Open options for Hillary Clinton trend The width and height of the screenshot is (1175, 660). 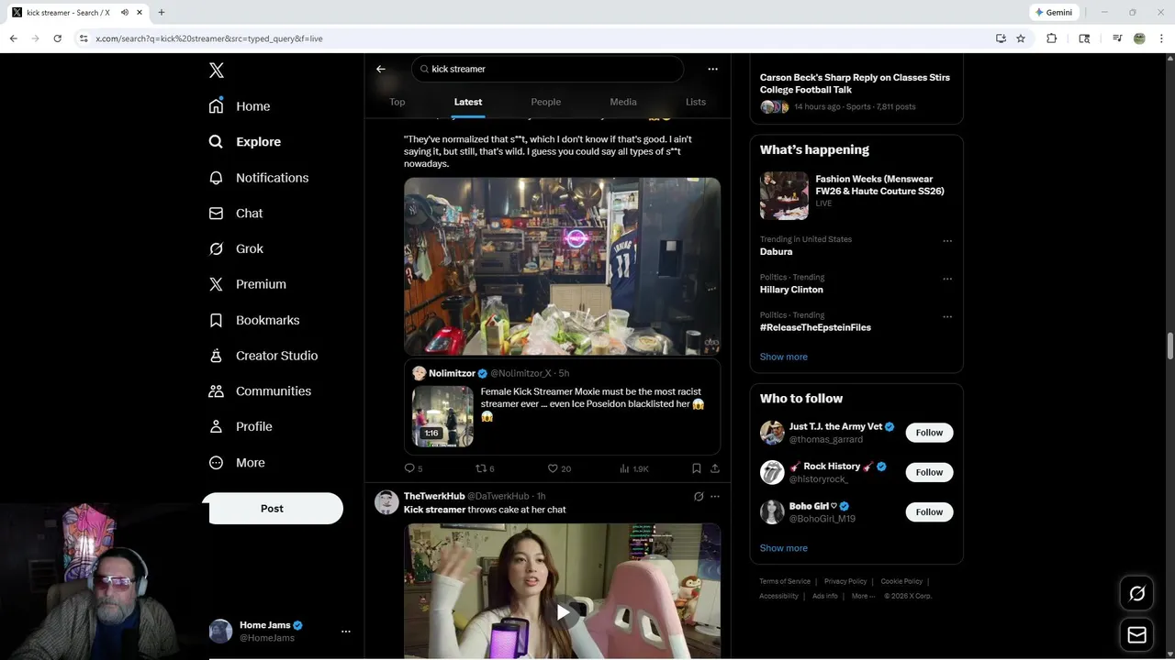point(947,279)
